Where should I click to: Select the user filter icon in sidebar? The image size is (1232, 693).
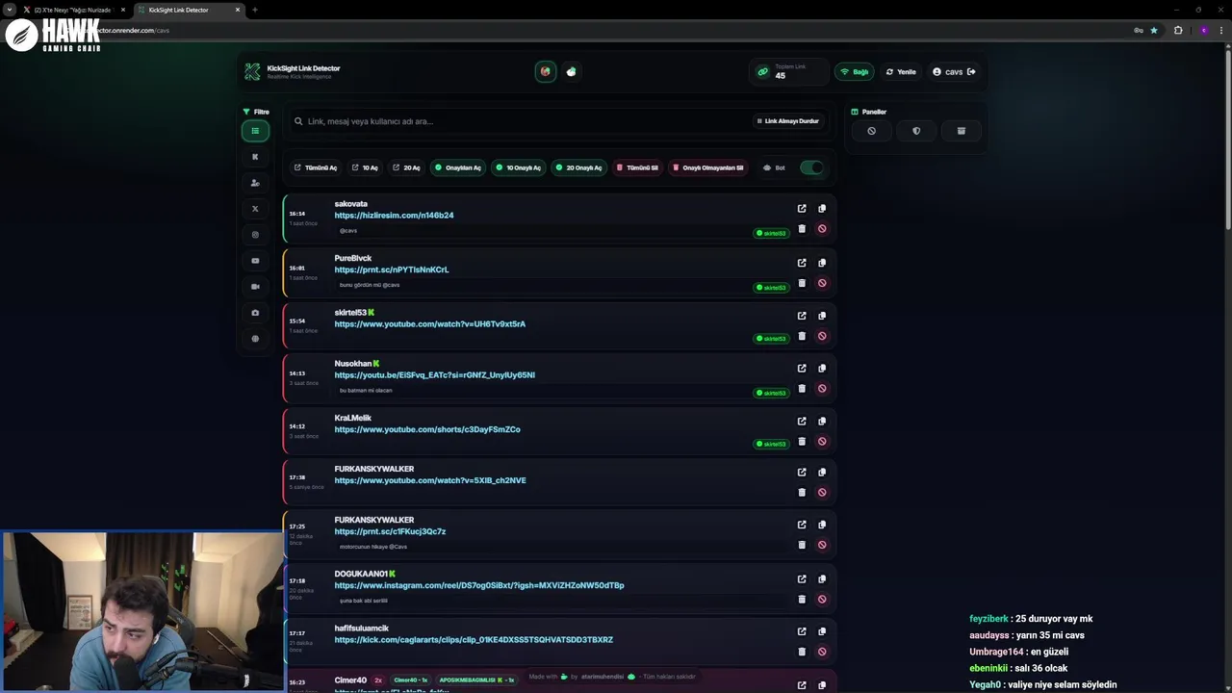pos(255,183)
